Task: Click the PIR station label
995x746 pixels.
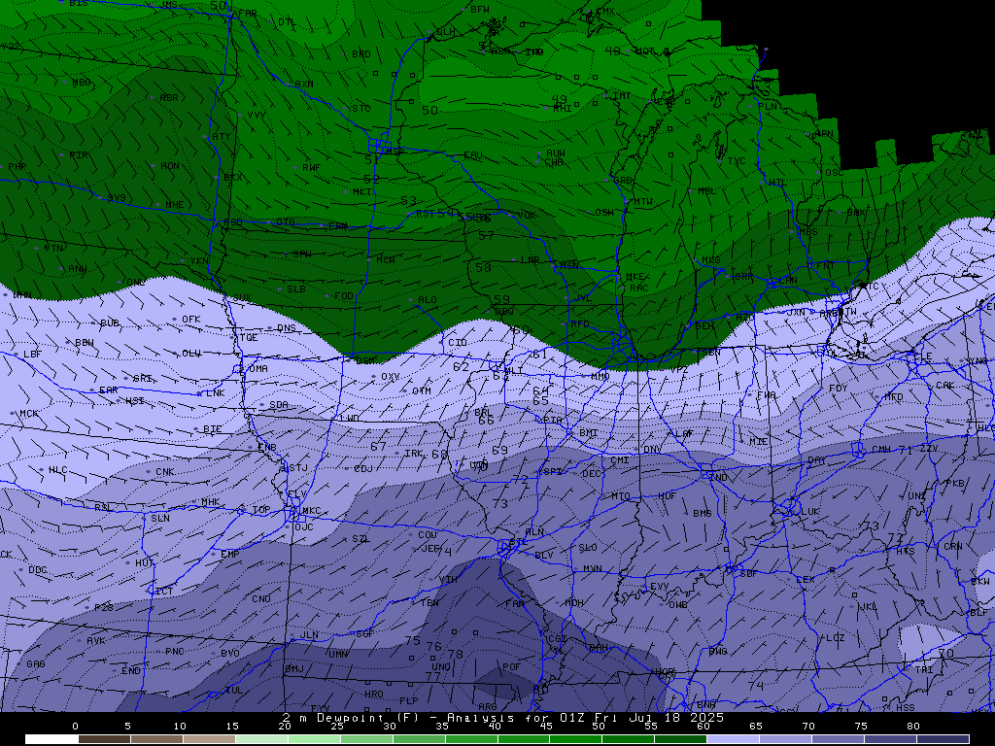Action: click(79, 154)
